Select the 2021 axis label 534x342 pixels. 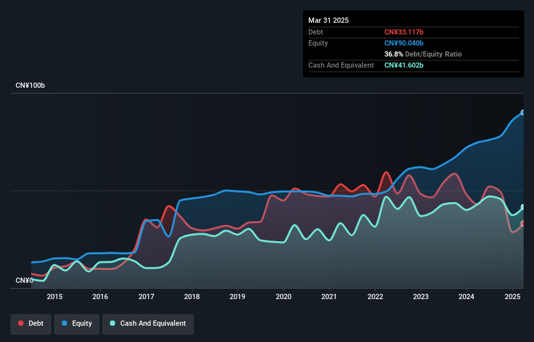point(329,296)
